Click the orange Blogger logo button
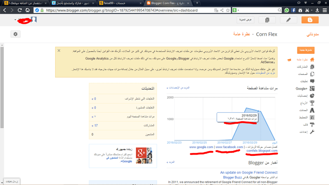The height and width of the screenshot is (185, 329). 310,20
